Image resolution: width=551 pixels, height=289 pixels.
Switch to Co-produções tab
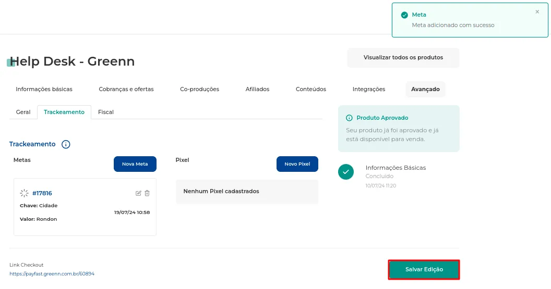pos(200,89)
